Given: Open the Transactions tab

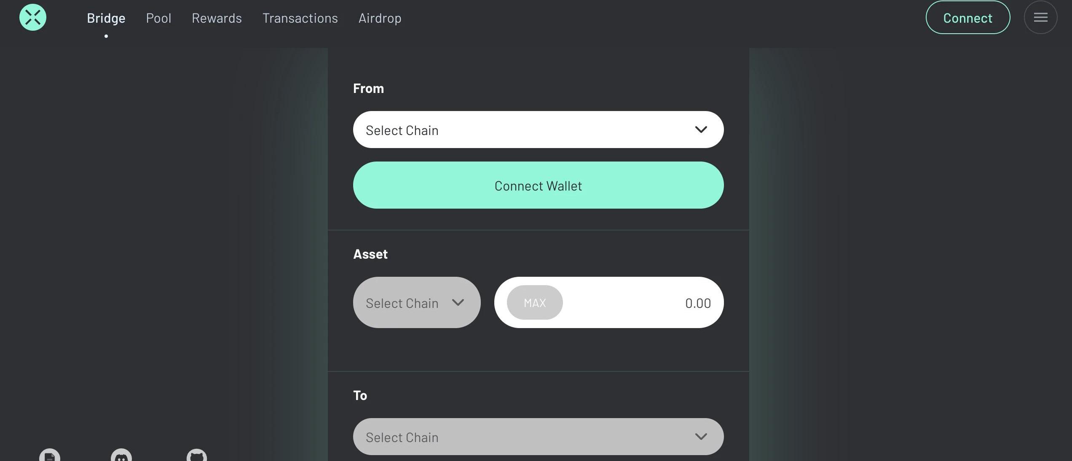Looking at the screenshot, I should pyautogui.click(x=300, y=18).
